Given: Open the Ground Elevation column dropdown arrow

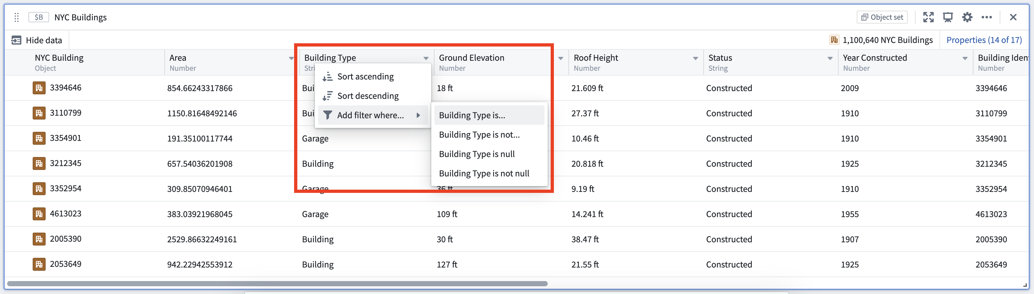Looking at the screenshot, I should pos(560,58).
